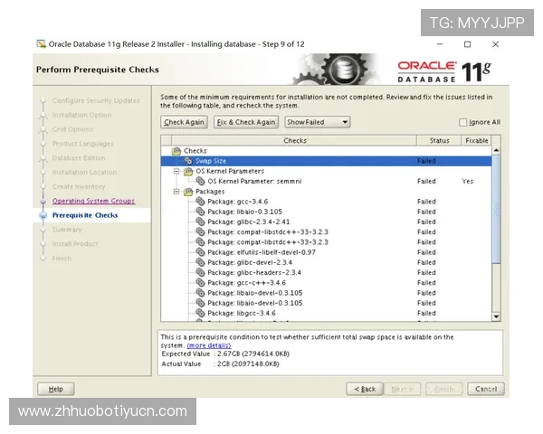Viewport: 543px width, 434px height.
Task: Click the Help button
Action: [56, 389]
